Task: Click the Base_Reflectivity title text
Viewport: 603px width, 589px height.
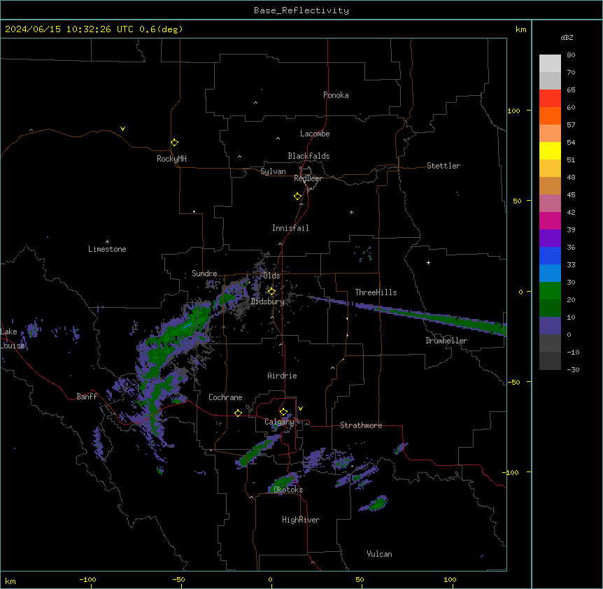Action: [301, 10]
